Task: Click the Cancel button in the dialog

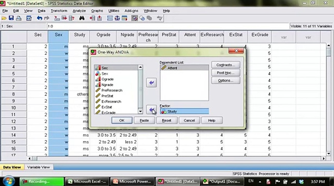Action: 189,120
